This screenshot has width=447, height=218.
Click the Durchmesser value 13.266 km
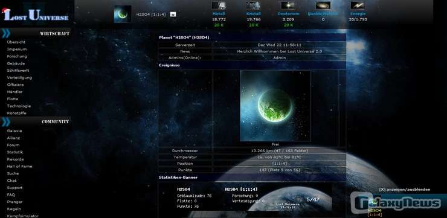(279, 151)
